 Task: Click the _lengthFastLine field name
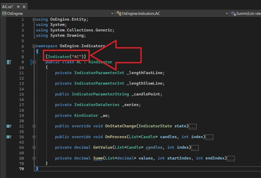[x=145, y=73]
